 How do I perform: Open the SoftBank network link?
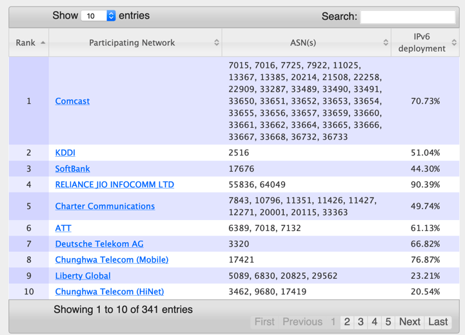pyautogui.click(x=73, y=169)
